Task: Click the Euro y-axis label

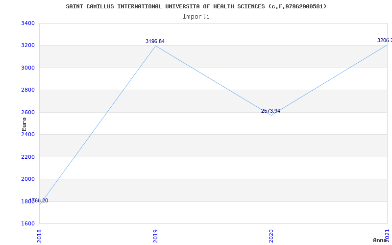Action: [24, 124]
